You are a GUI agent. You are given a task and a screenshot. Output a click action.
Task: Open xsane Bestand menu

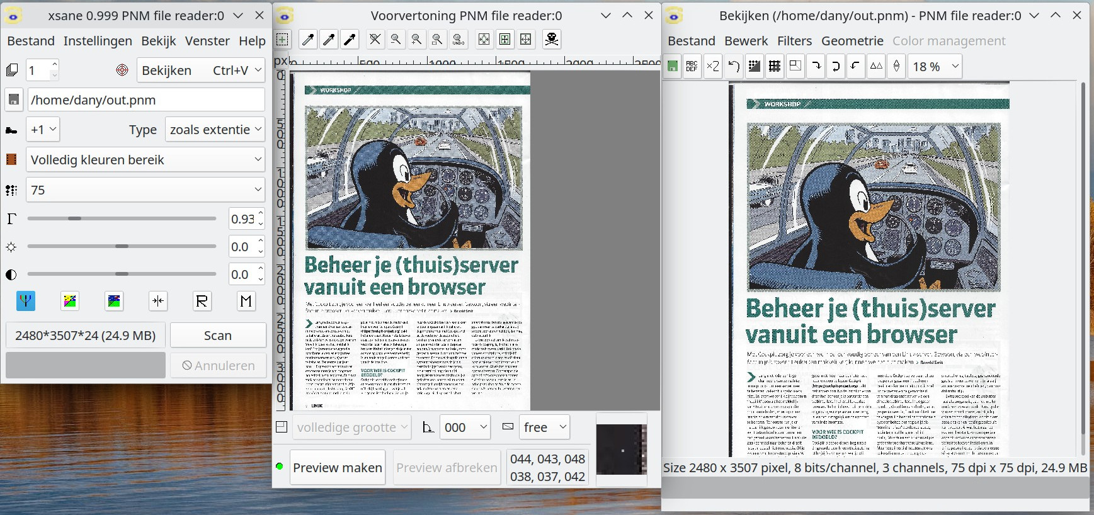(x=31, y=41)
